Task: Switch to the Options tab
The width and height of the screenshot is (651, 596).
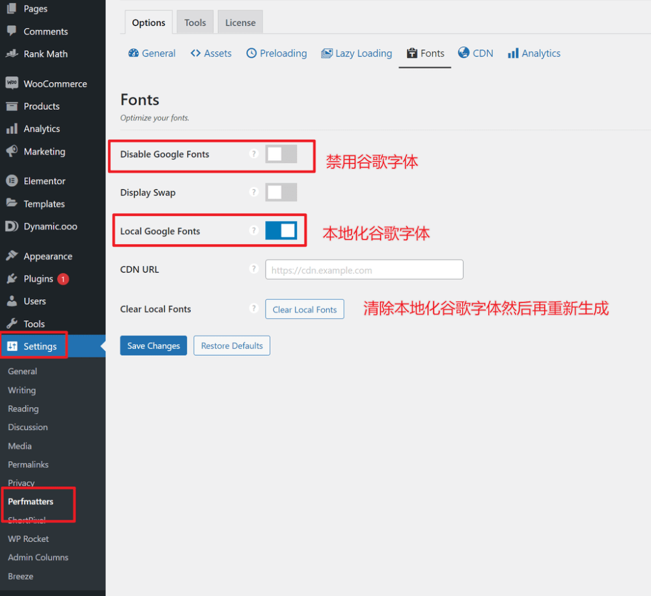Action: [148, 22]
